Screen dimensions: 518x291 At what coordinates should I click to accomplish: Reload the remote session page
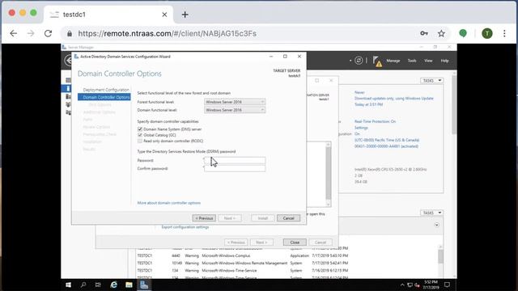[49, 33]
